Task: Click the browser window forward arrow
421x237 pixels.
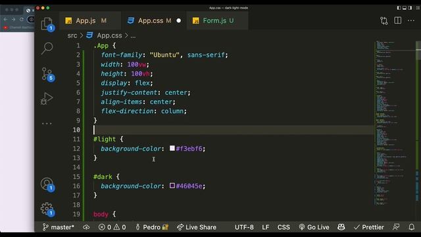Action: [x=13, y=19]
